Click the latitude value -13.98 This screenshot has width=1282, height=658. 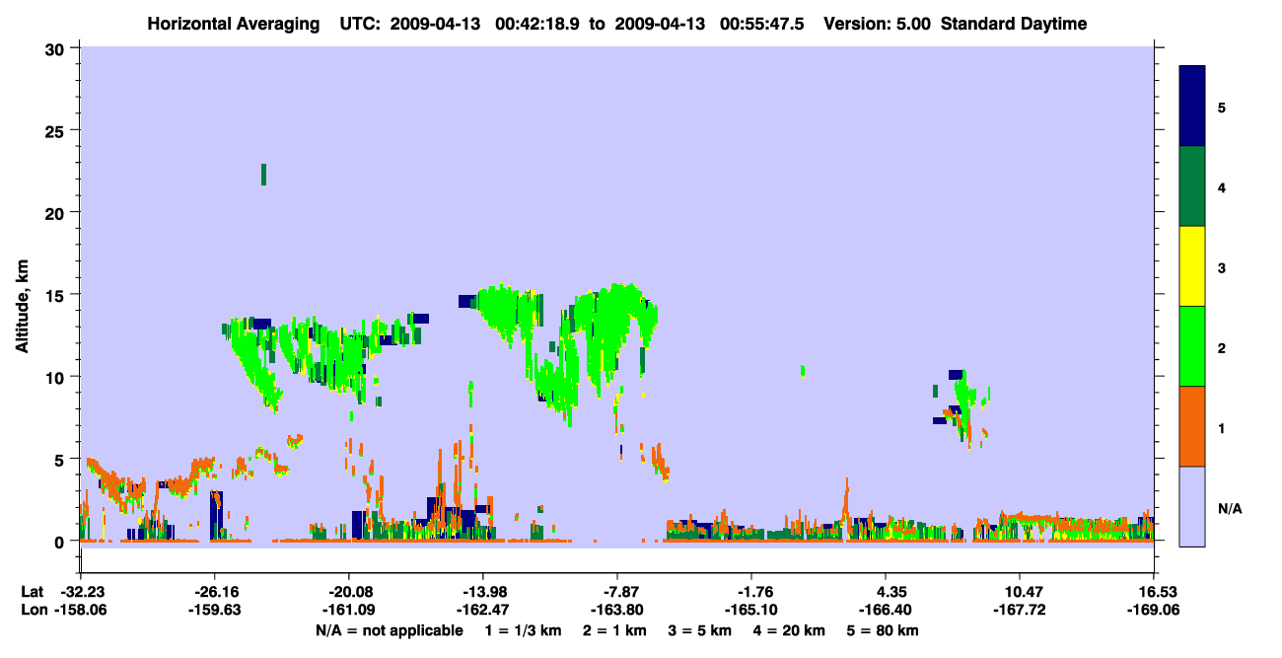click(482, 592)
